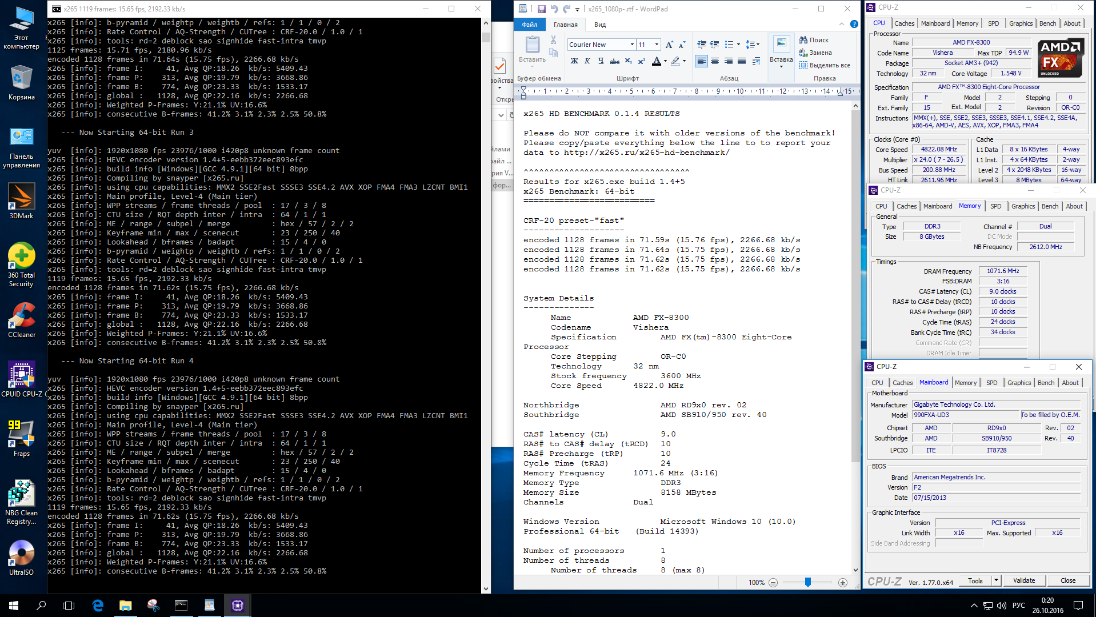
Task: Toggle left text alignment
Action: pyautogui.click(x=701, y=61)
